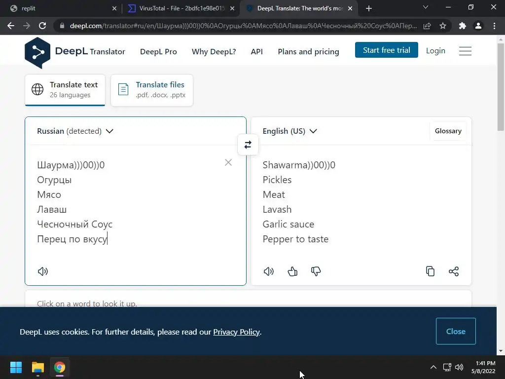
Task: Open the hamburger menu
Action: coord(465,51)
